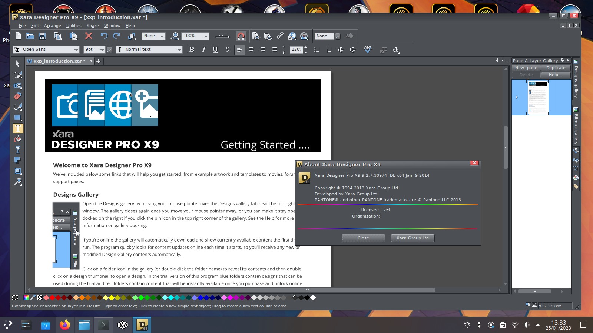Select the Shadow tool
Screen dimensions: 593x333
coord(17,160)
